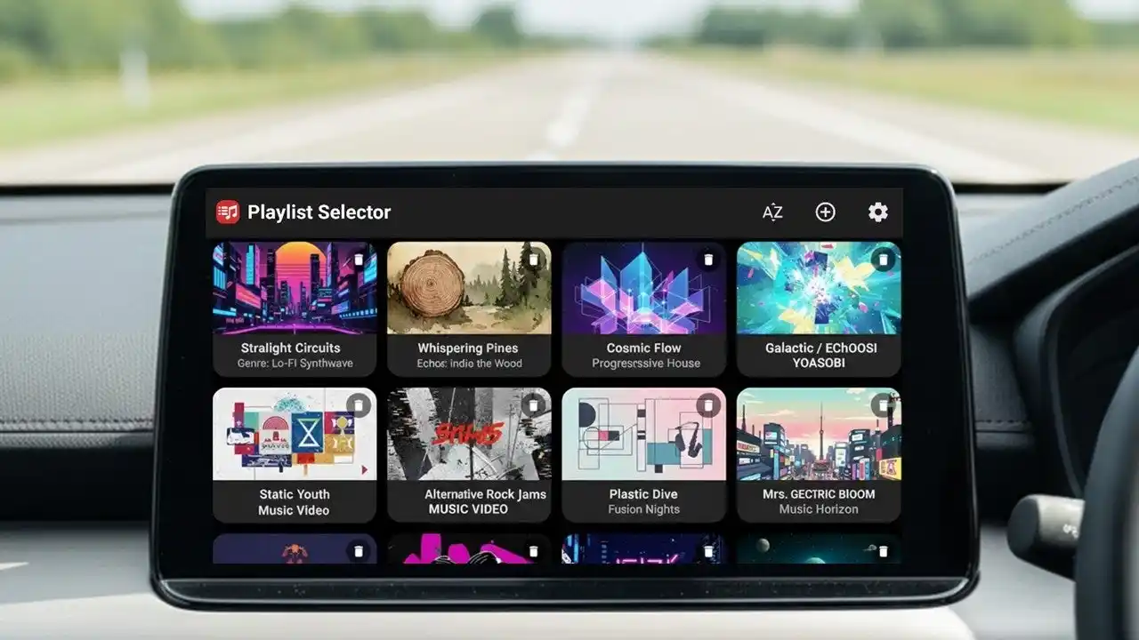Click the Playlist Selector title text
Viewport: 1139px width, 640px height.
[x=320, y=212]
